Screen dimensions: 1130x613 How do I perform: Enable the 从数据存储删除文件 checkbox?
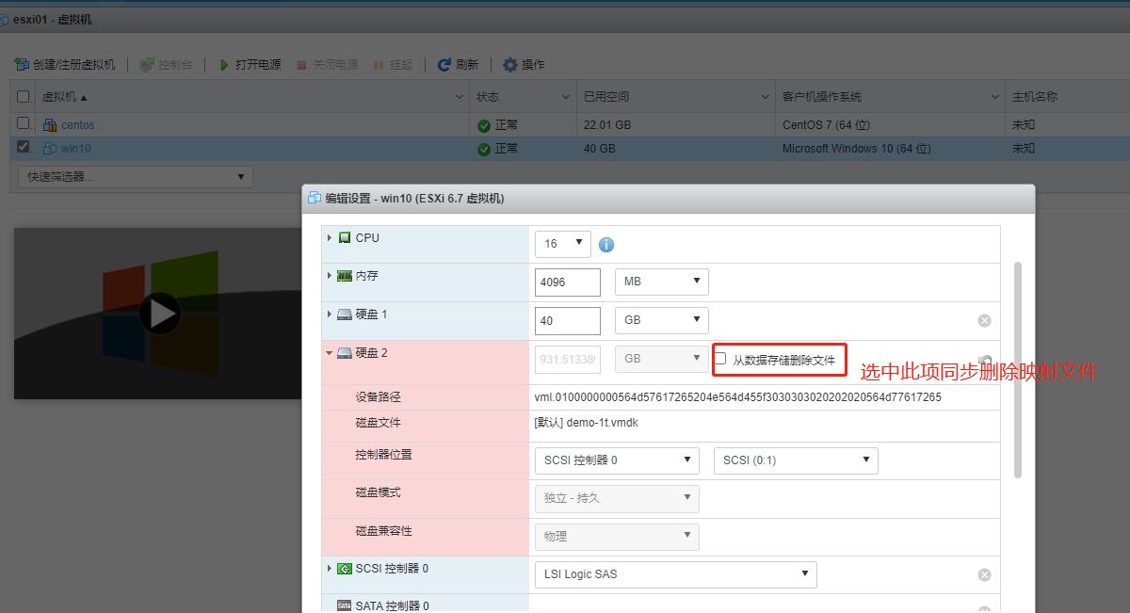(719, 358)
